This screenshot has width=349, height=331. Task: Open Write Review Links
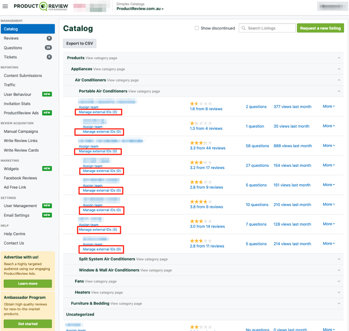21,141
